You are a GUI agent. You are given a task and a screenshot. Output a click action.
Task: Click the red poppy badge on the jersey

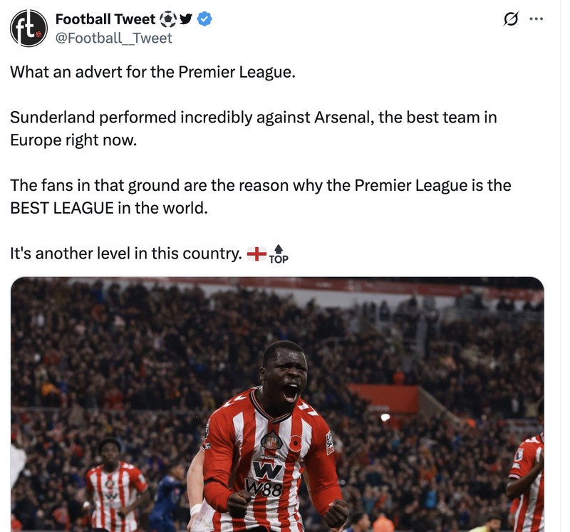[296, 442]
